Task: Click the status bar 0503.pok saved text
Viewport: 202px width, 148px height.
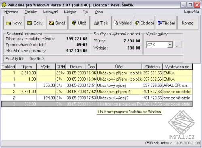Action: point(173,143)
